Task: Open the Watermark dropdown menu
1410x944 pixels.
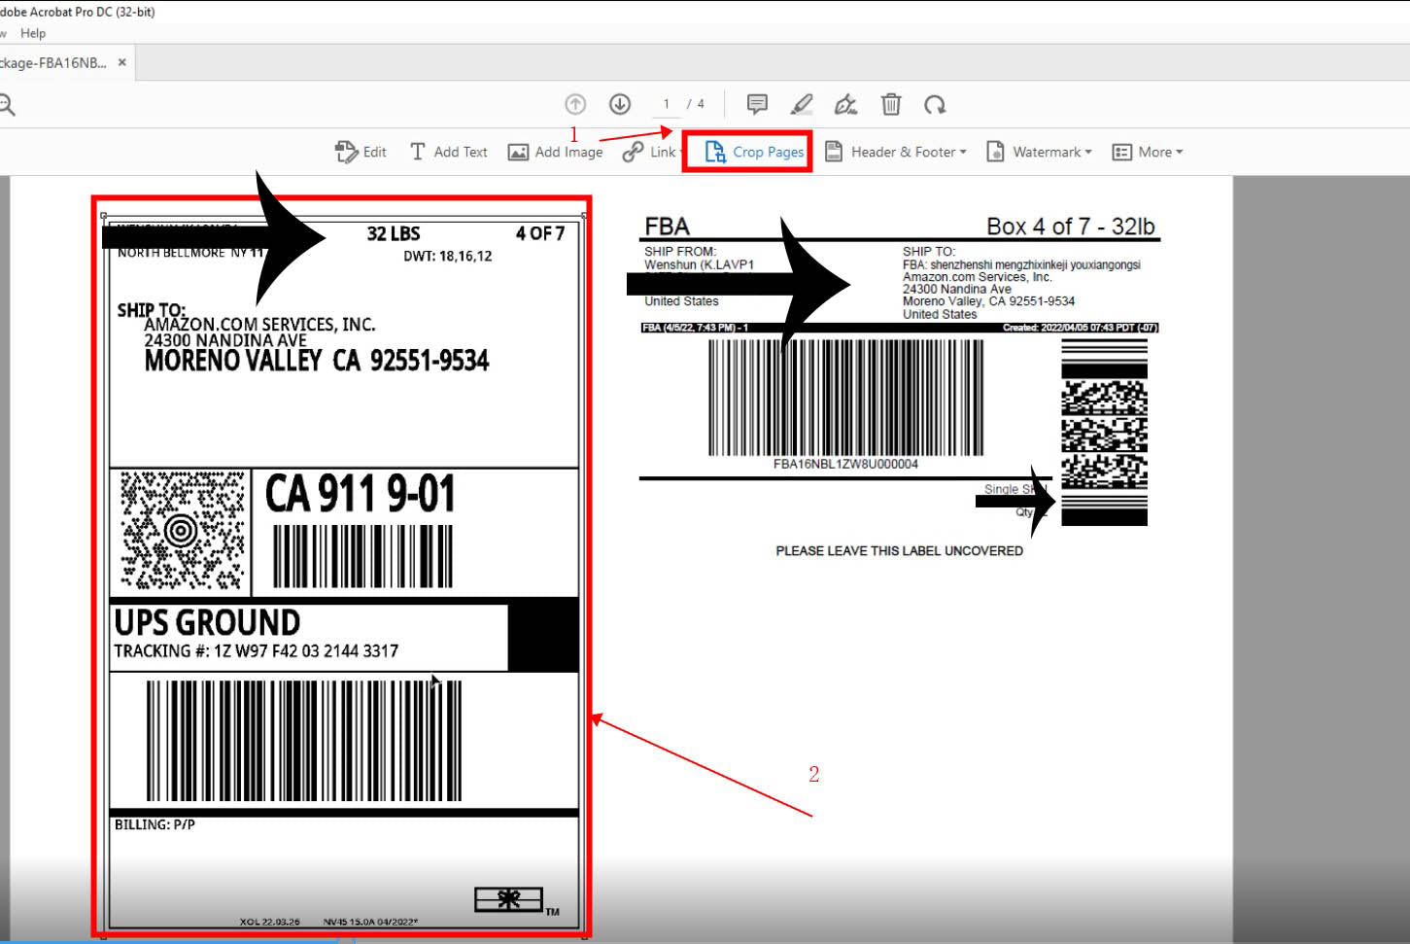Action: pos(1038,152)
